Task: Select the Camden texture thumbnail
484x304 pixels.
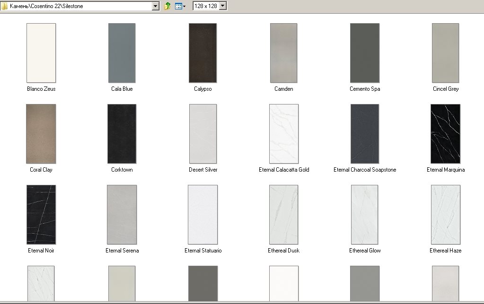Action: click(x=284, y=53)
